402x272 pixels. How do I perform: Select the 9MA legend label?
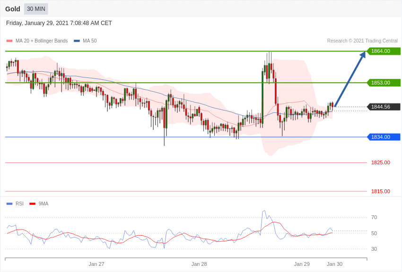coord(44,204)
